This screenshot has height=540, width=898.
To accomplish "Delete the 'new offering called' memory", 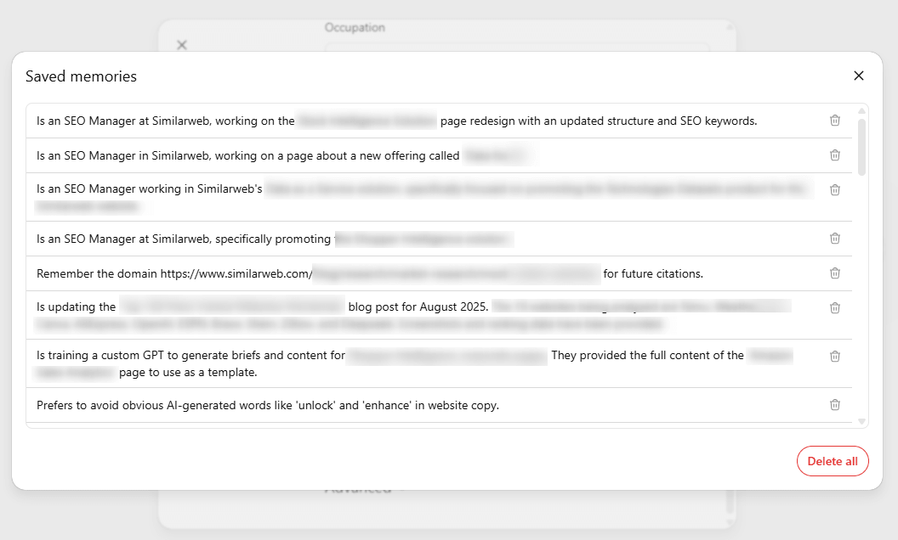I will click(835, 155).
